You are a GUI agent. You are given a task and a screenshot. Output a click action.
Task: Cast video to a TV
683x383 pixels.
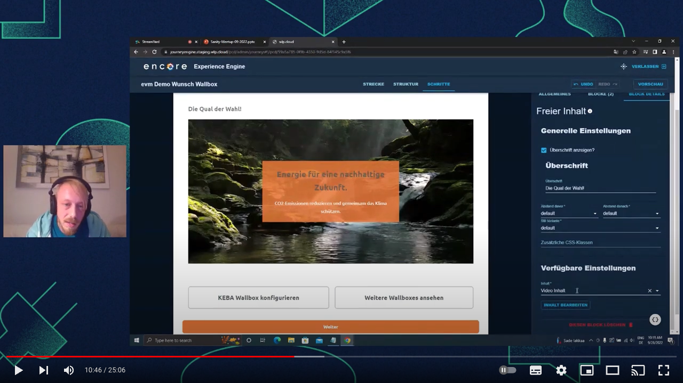point(638,370)
